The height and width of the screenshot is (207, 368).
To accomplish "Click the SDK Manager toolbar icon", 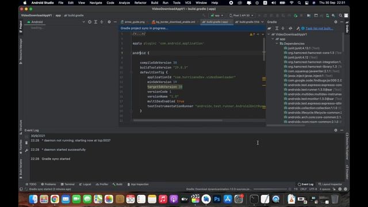I will coord(333,16).
